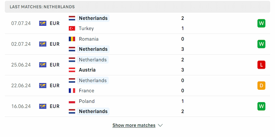This screenshot has width=275, height=137.
Task: Click the orange D result badge
Action: tap(261, 86)
